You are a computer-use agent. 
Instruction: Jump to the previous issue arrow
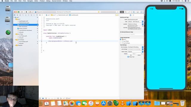115,15
